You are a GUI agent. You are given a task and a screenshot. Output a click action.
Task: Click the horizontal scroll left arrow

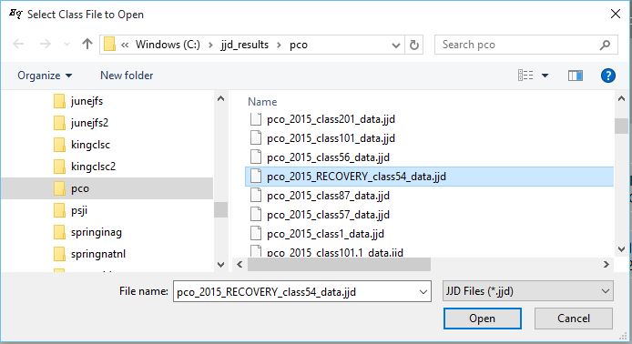tap(240, 264)
